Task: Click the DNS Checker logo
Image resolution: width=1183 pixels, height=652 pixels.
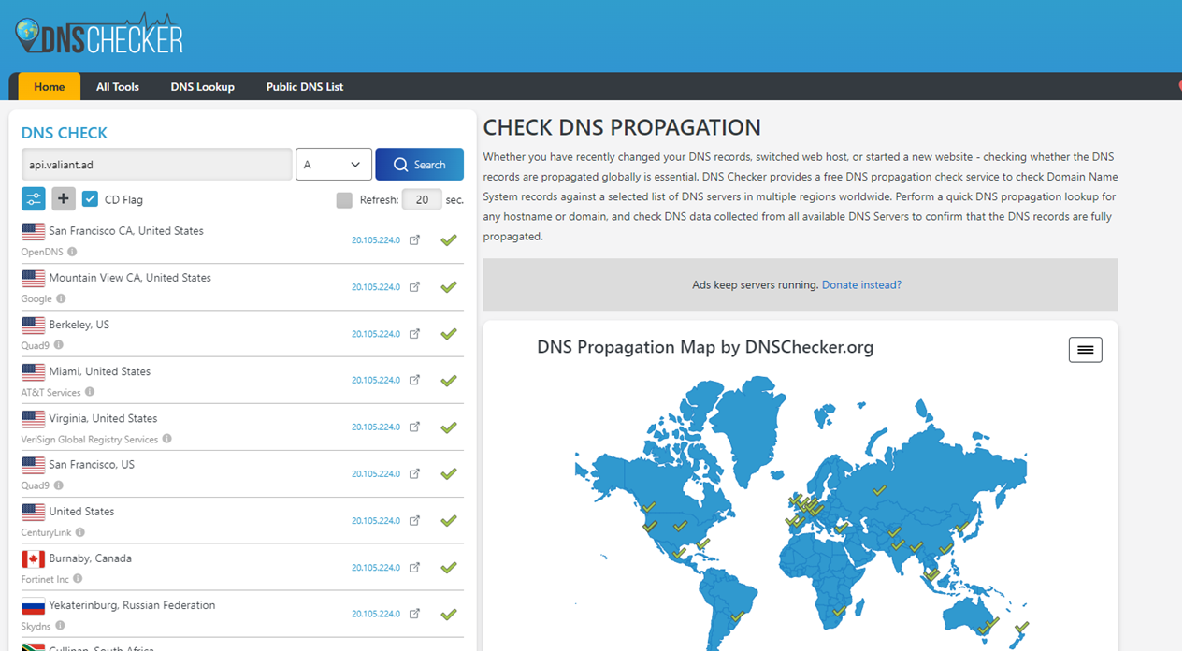Action: (99, 34)
